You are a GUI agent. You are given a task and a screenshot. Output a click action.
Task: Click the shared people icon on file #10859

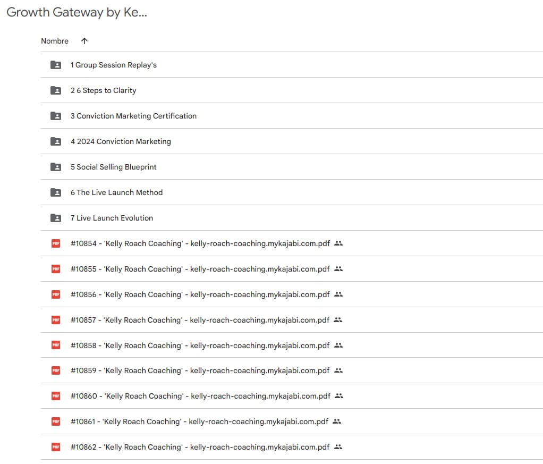(338, 370)
